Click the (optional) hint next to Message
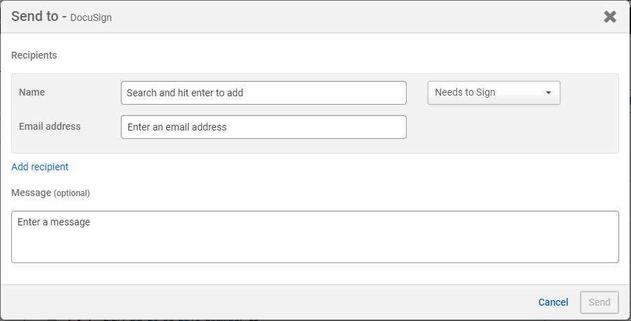The width and height of the screenshot is (631, 321). (72, 193)
